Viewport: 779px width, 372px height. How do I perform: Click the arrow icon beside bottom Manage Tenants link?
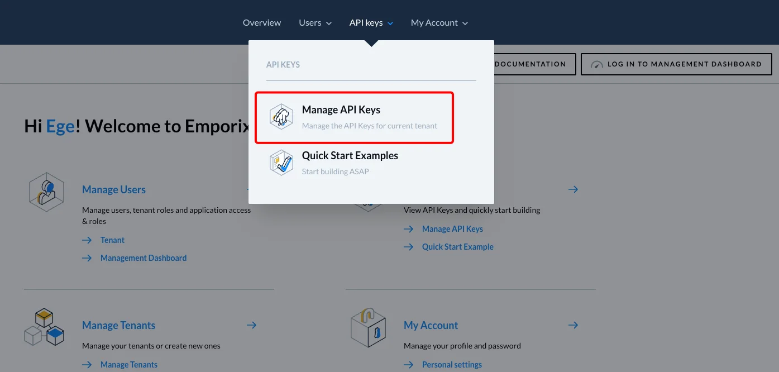point(87,365)
